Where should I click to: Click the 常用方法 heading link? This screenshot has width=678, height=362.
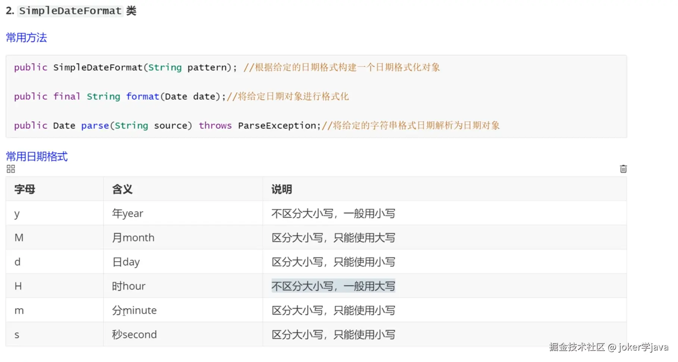click(26, 38)
